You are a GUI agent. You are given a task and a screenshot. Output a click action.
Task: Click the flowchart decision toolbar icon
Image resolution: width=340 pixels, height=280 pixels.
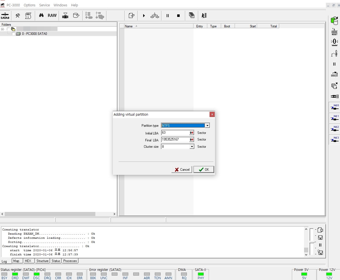[x=155, y=15]
